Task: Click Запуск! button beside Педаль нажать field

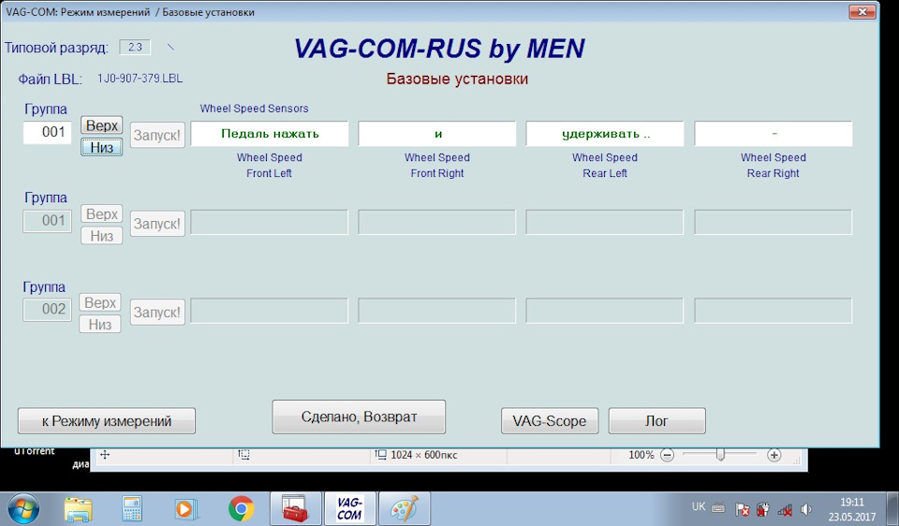Action: click(x=157, y=135)
